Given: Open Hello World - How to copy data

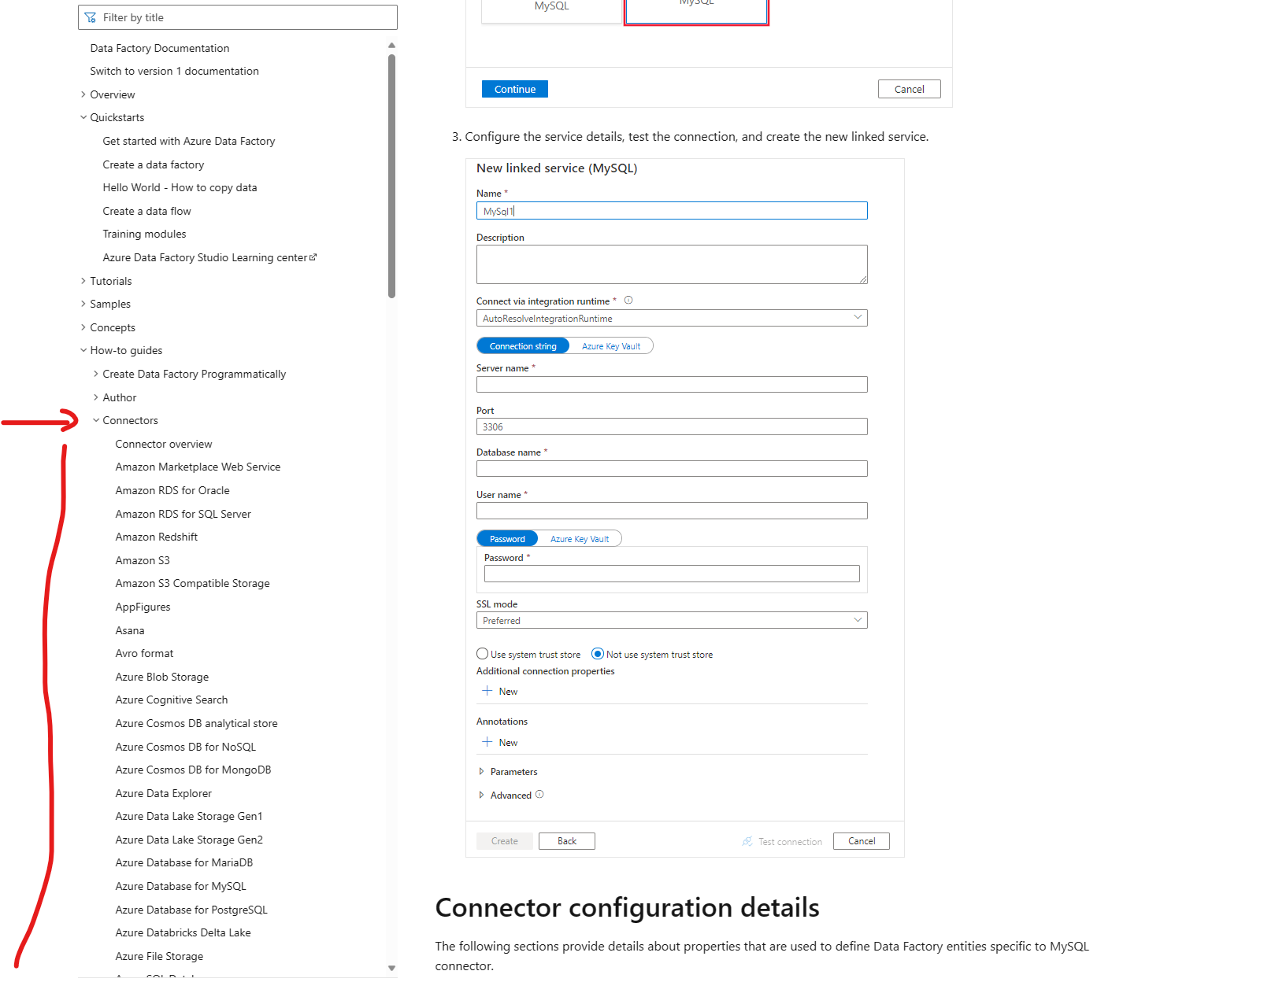Looking at the screenshot, I should coord(180,187).
